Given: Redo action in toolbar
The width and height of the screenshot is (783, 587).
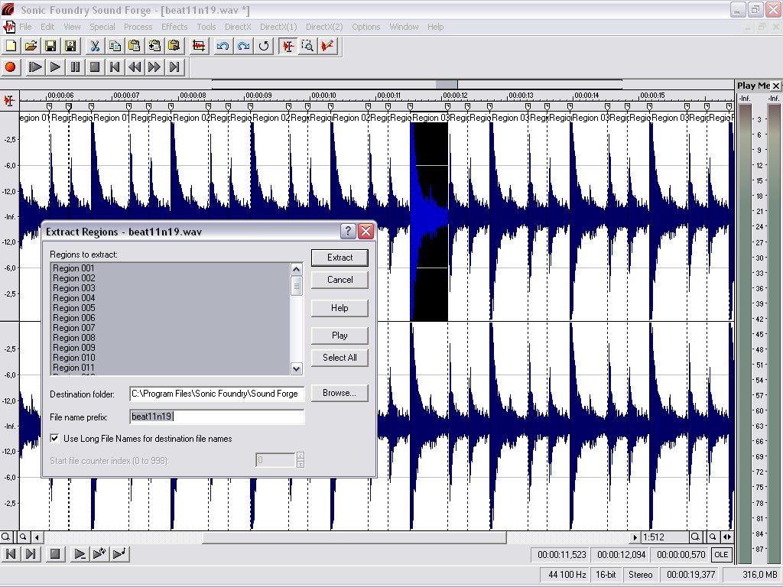Looking at the screenshot, I should click(243, 46).
